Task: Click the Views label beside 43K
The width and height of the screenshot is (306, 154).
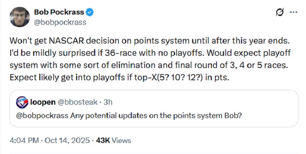Action: point(121,140)
